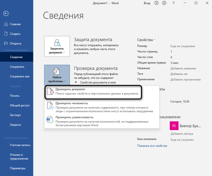This screenshot has width=212, height=176.
Task: Click the Документ1 - Word window title
Action: (x=106, y=3)
